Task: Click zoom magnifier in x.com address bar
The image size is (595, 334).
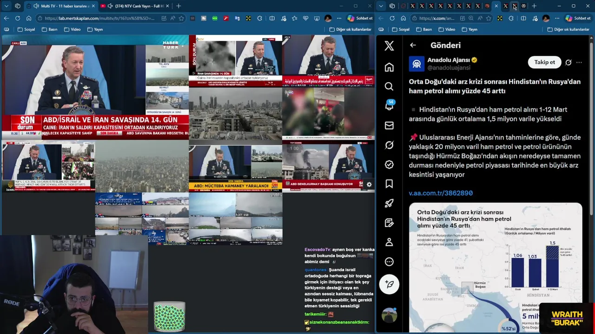Action: [471, 18]
